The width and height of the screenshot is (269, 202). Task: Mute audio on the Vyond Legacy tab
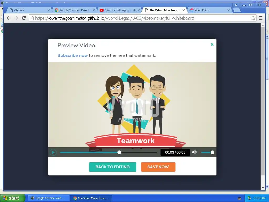[x=134, y=10]
